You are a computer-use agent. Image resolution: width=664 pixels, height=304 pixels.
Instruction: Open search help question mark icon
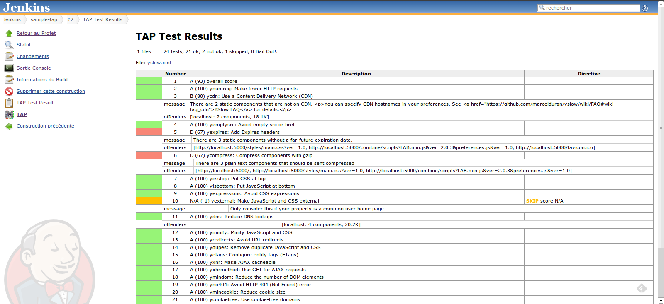644,8
